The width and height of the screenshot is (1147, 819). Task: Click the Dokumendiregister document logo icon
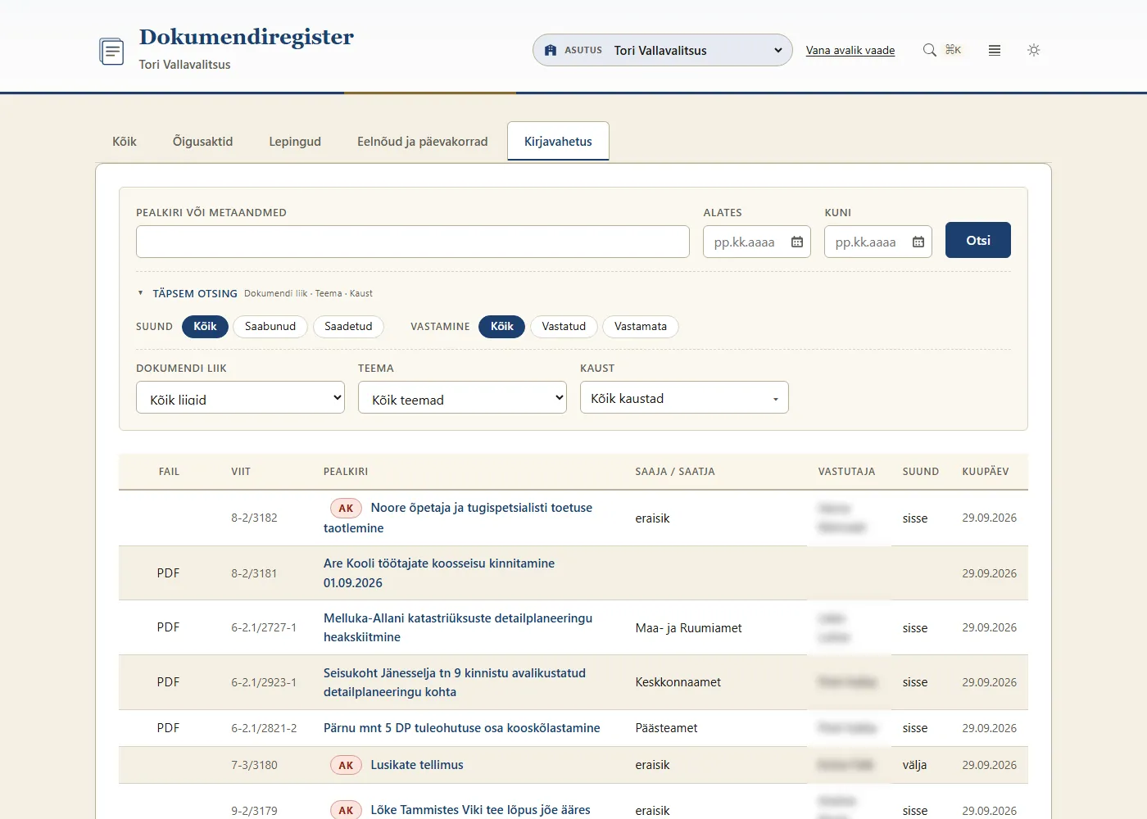click(111, 52)
